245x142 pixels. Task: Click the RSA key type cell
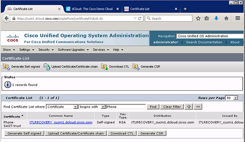pos(122,122)
